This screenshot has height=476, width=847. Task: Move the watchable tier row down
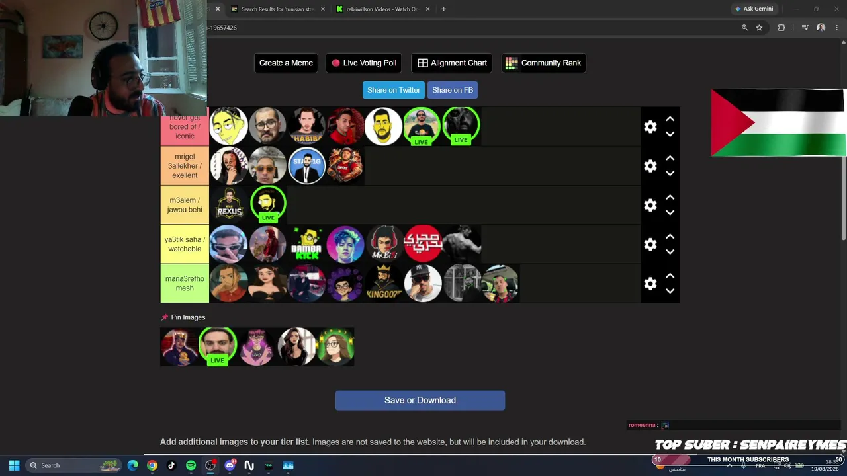click(670, 252)
